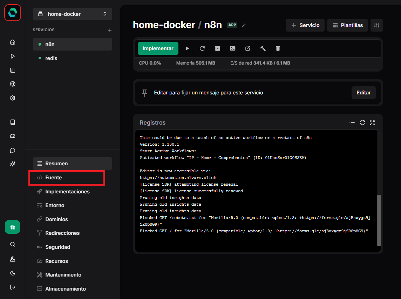The width and height of the screenshot is (401, 299).
Task: Click the E/S de red stat
Action: 260,63
